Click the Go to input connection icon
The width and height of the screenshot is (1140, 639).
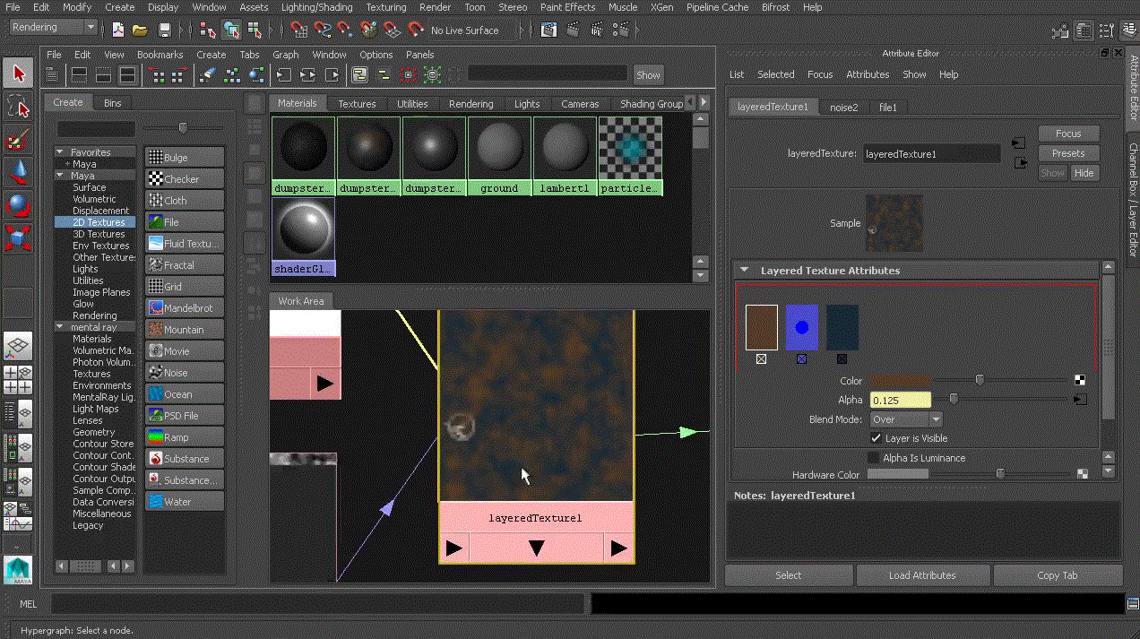pos(1018,143)
